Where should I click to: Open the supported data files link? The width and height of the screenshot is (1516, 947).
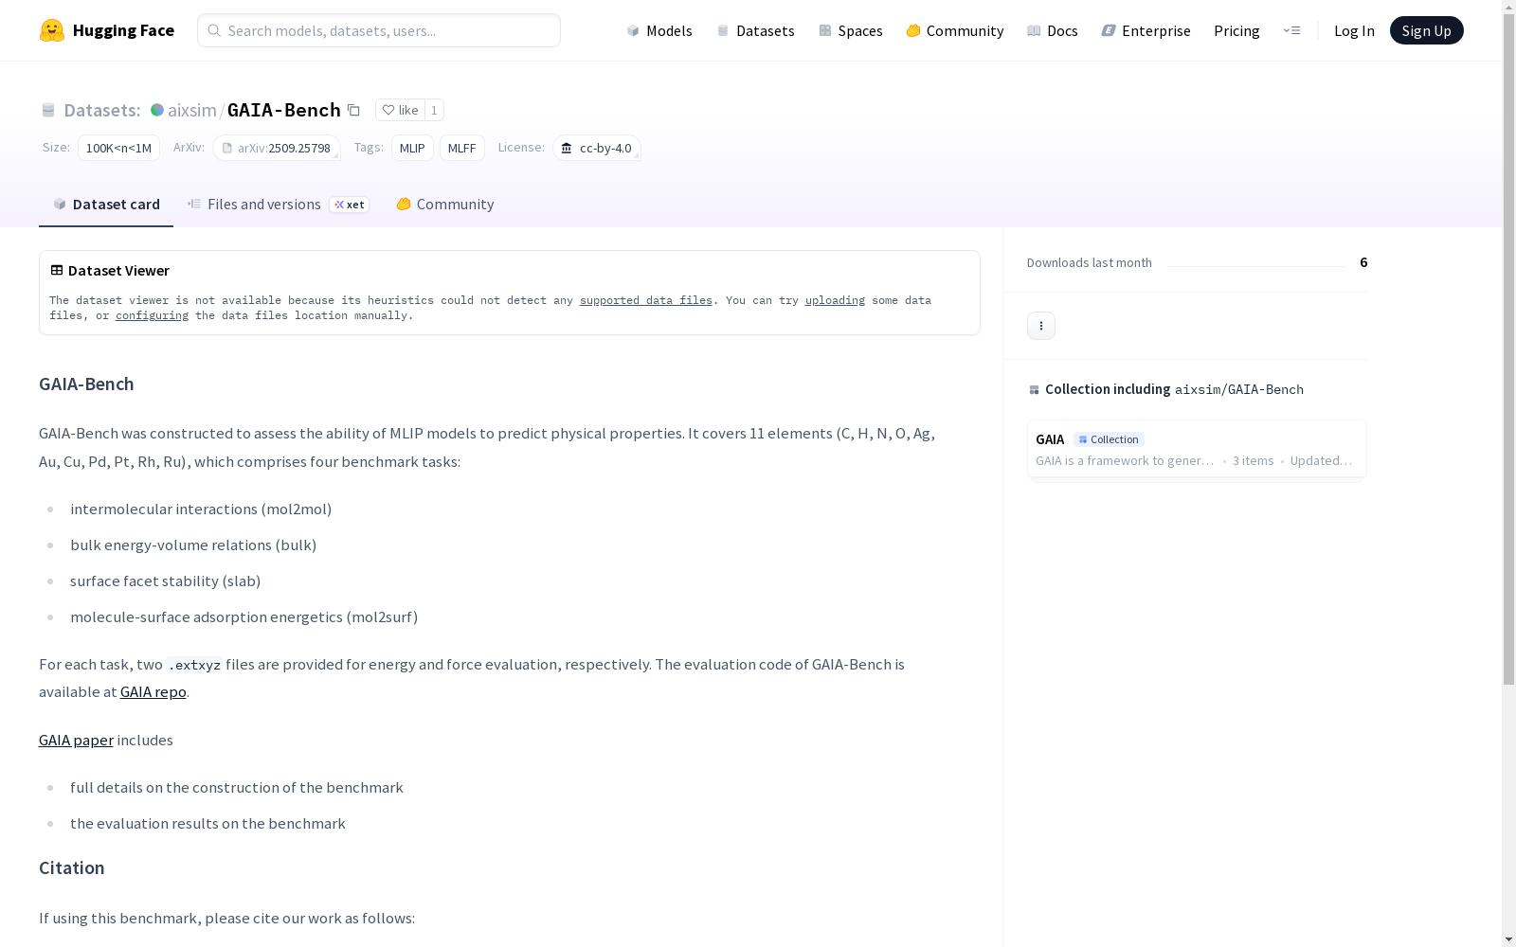(x=646, y=300)
